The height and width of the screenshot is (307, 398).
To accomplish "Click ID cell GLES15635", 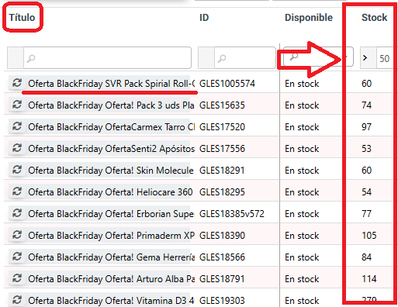I will coord(222,105).
